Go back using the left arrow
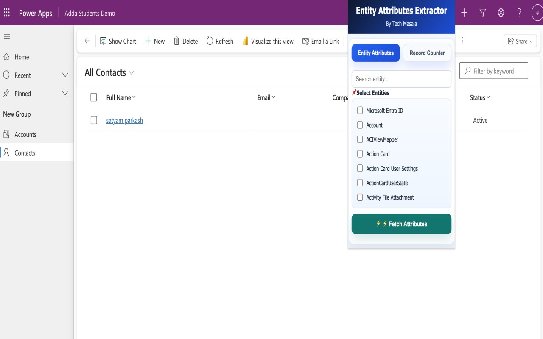The image size is (543, 339). tap(87, 41)
